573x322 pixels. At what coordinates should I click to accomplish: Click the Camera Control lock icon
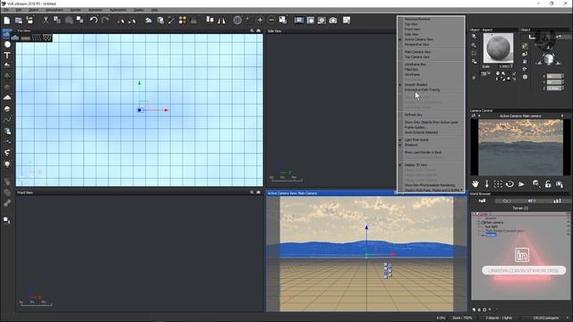548,184
